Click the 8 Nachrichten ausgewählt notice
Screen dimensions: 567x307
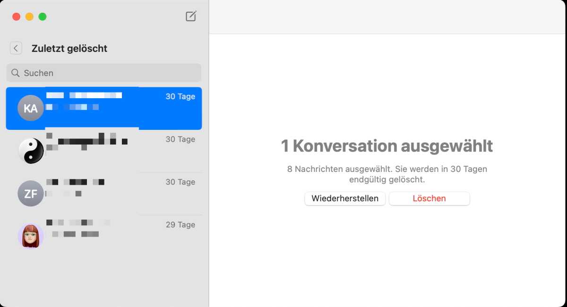point(387,174)
